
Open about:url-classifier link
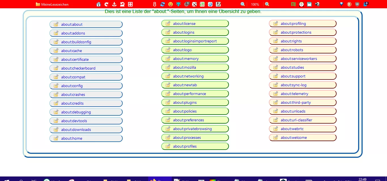pyautogui.click(x=303, y=120)
